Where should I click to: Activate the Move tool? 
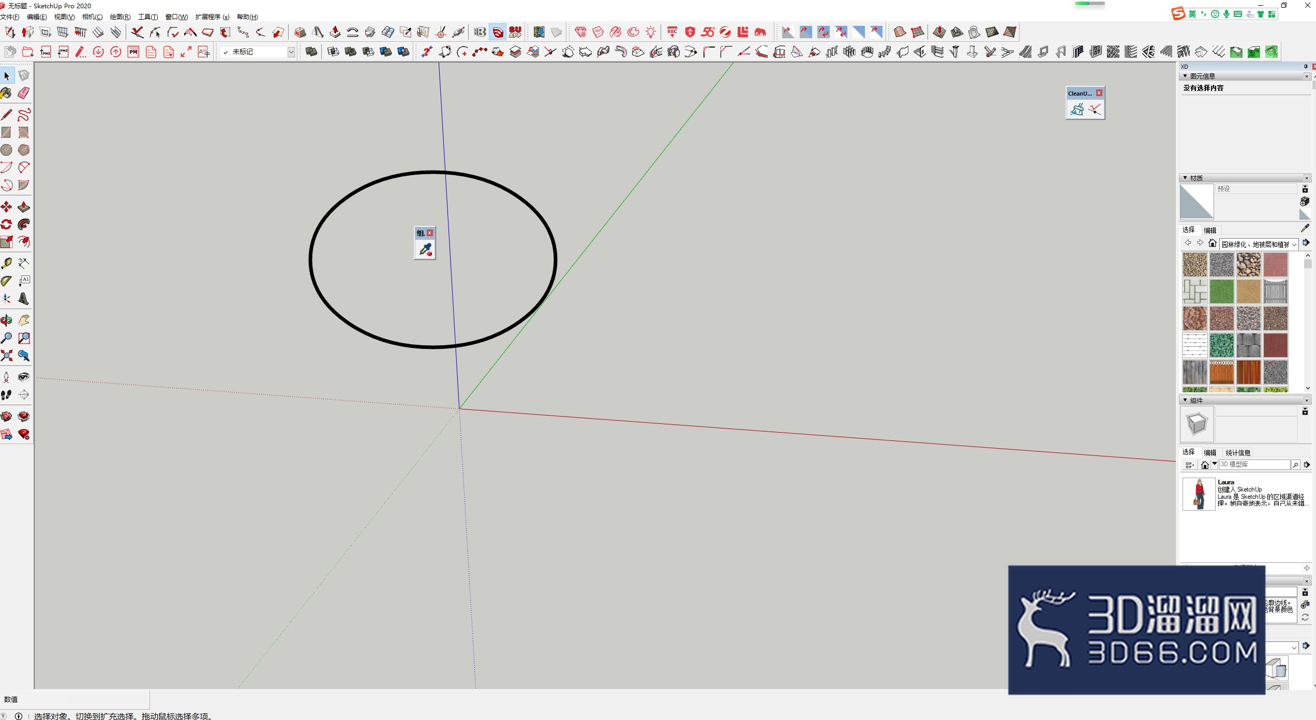point(7,207)
